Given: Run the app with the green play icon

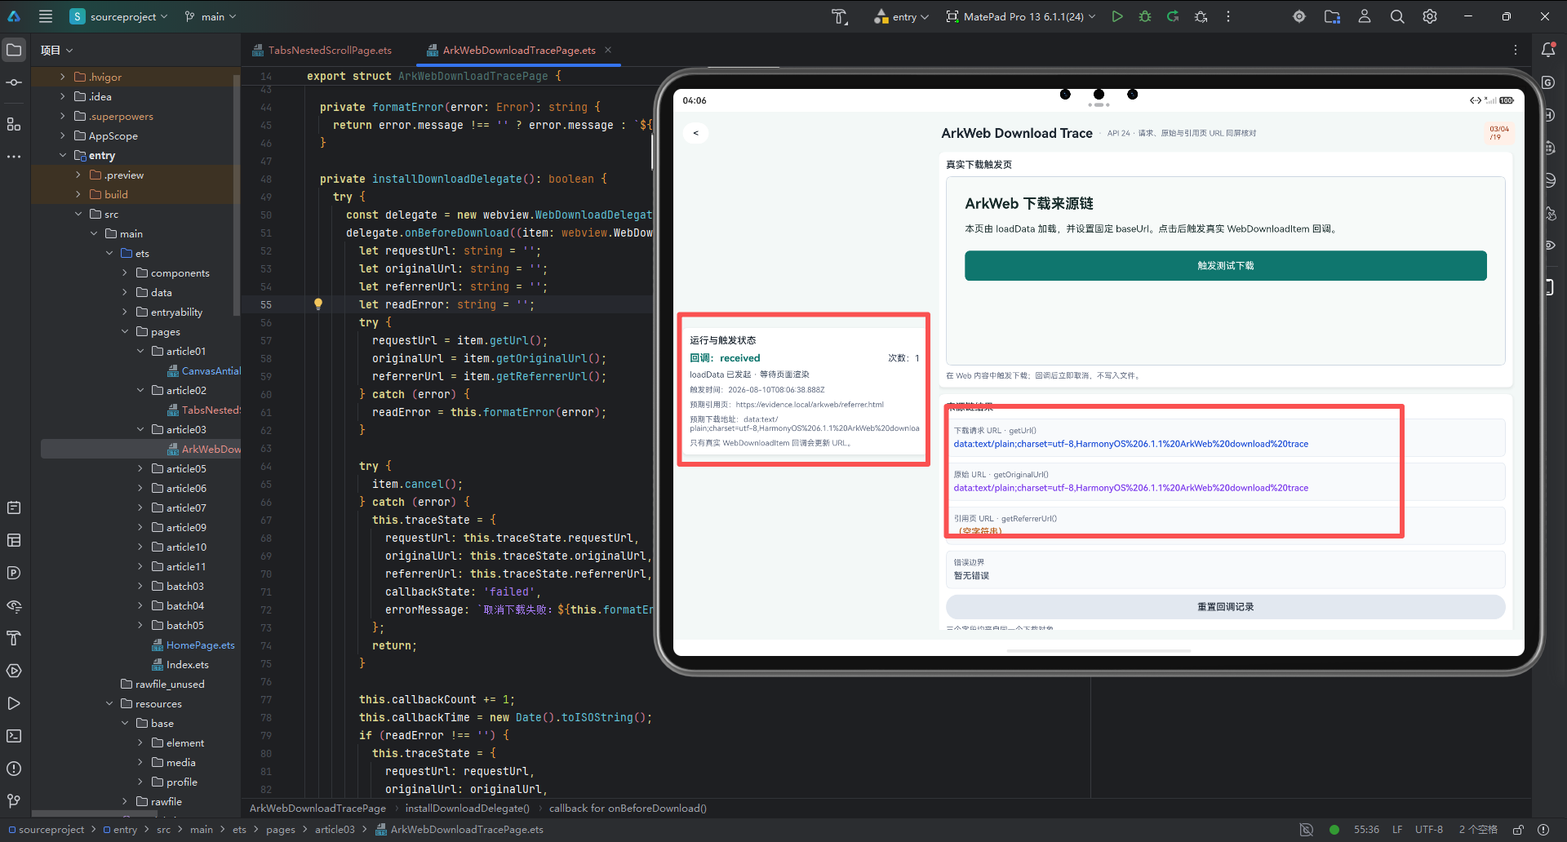Looking at the screenshot, I should [1117, 16].
